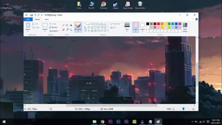Switch to the View tab
The width and height of the screenshot is (222, 125).
coord(46,19)
